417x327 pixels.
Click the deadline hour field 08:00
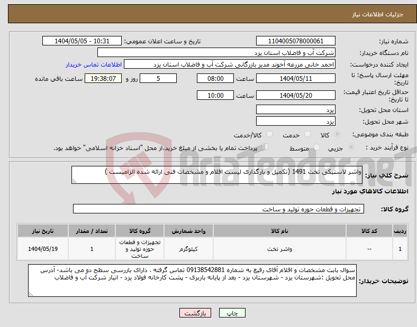pos(215,79)
